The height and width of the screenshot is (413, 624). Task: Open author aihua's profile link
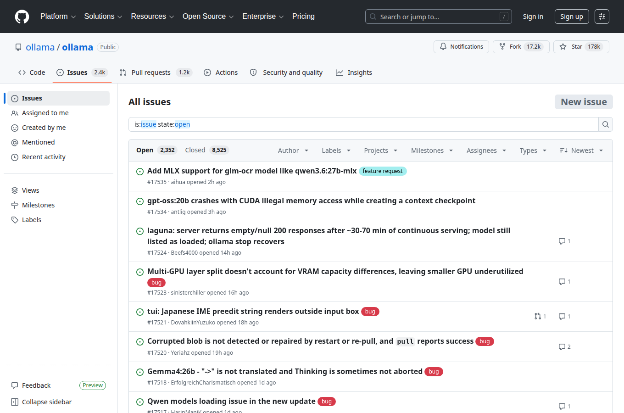pyautogui.click(x=178, y=182)
